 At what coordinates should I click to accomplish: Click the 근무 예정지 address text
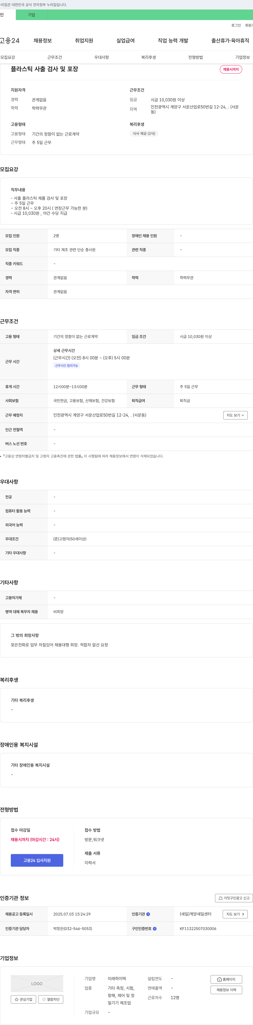(100, 415)
